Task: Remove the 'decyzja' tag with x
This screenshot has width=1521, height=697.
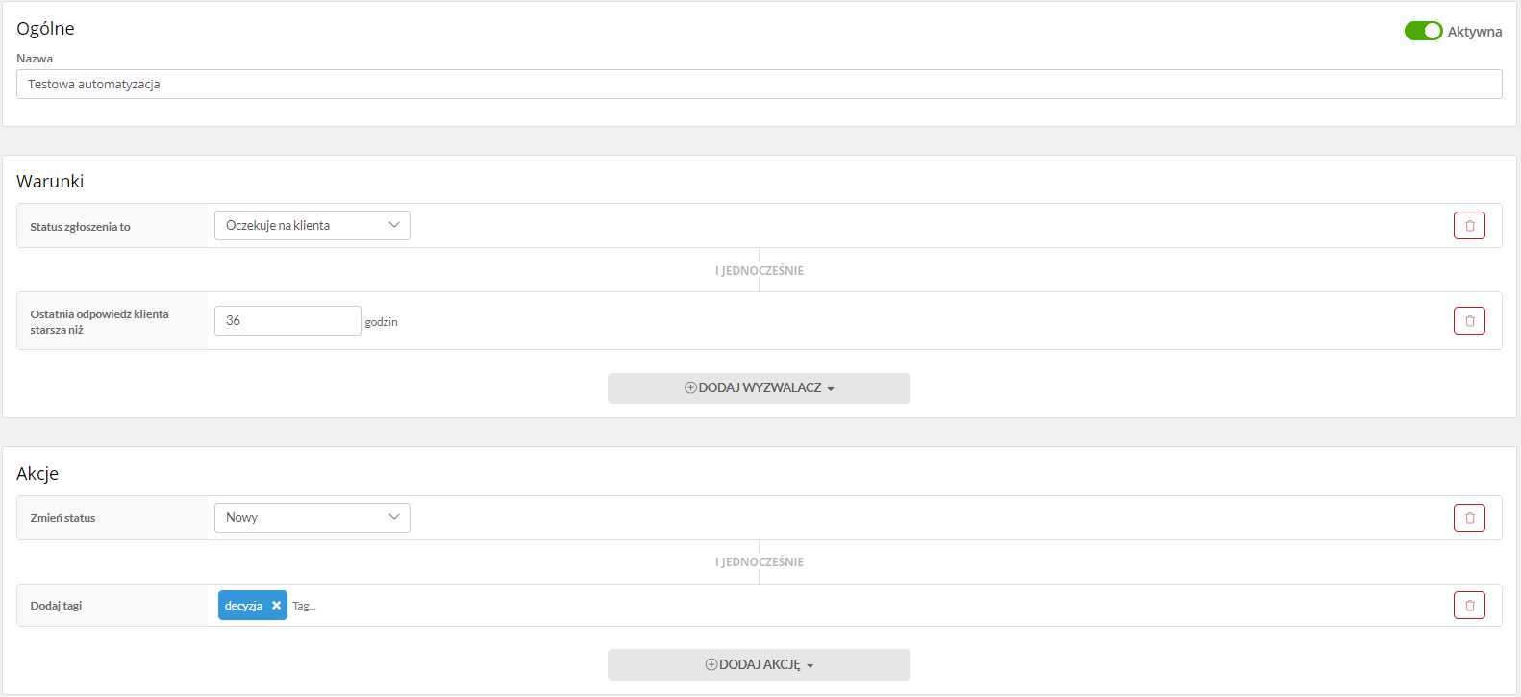Action: (276, 606)
